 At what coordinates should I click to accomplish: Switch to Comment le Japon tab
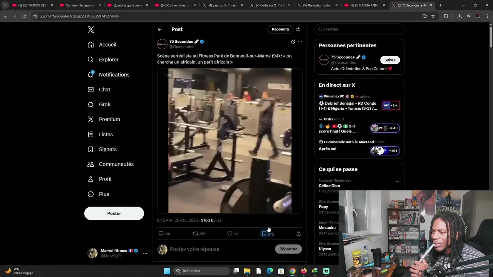(79, 5)
